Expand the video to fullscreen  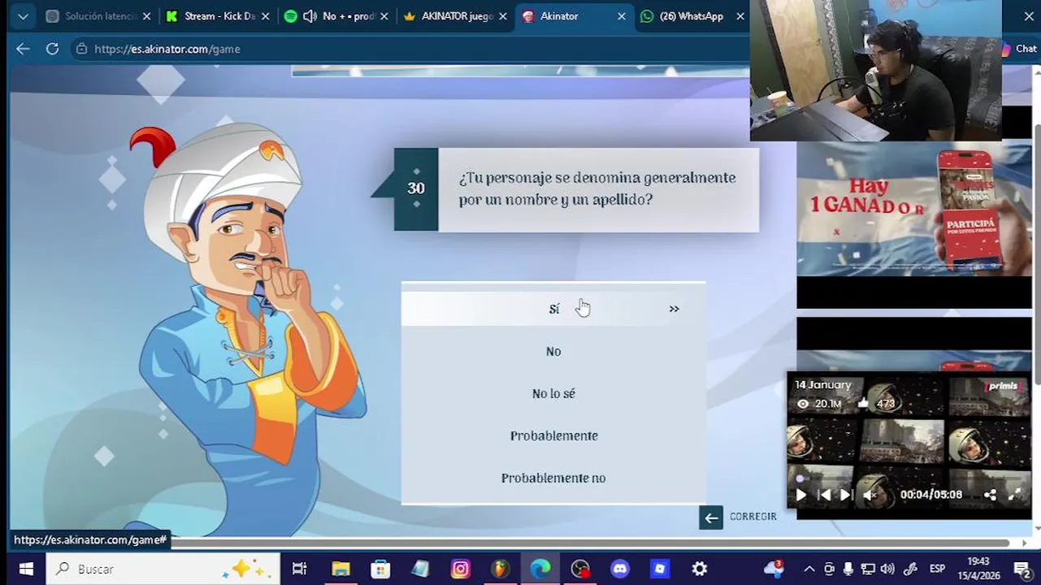click(1014, 494)
